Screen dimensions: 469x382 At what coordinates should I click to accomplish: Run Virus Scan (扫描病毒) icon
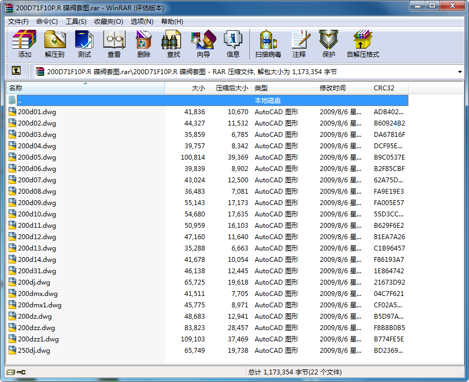click(x=268, y=44)
